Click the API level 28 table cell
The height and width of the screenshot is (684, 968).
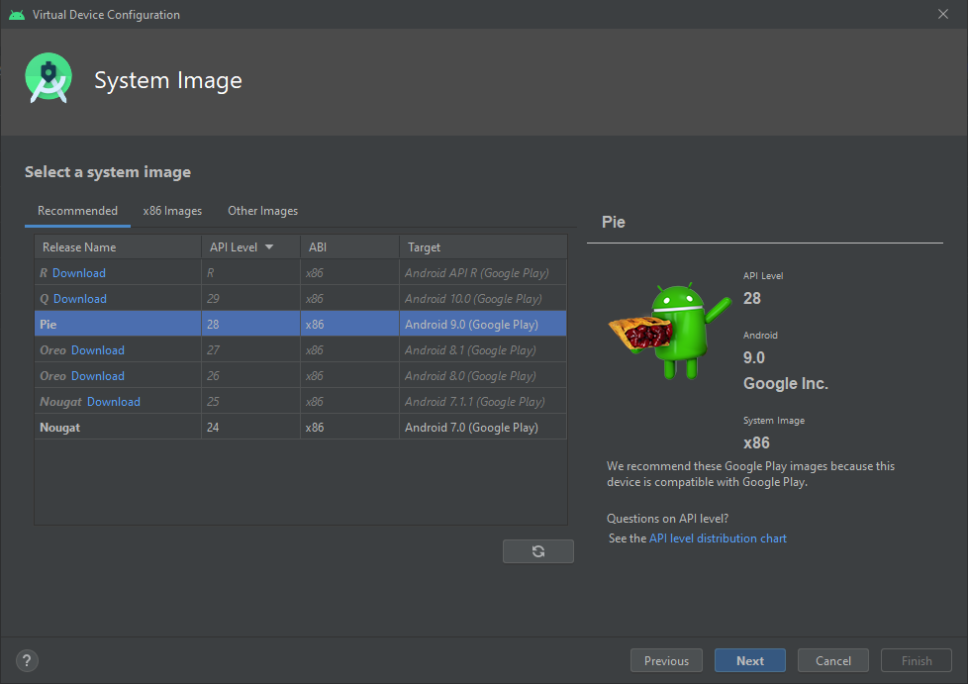(250, 324)
